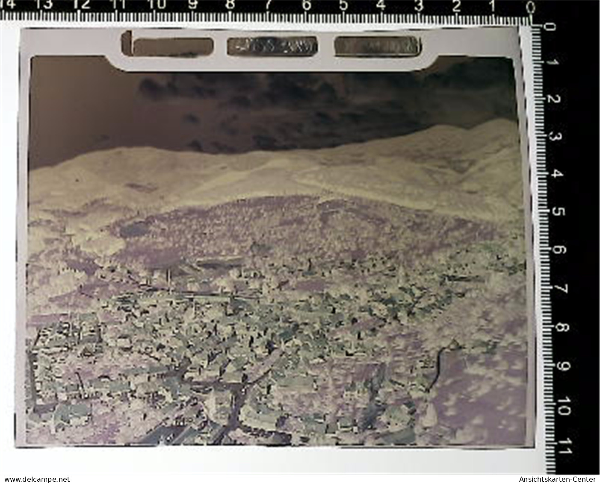Click number 5 on the top ruler

click(x=343, y=5)
